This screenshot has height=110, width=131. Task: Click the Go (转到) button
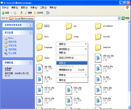[126, 18]
